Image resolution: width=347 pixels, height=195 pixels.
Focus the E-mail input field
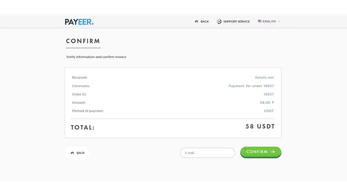pos(207,153)
